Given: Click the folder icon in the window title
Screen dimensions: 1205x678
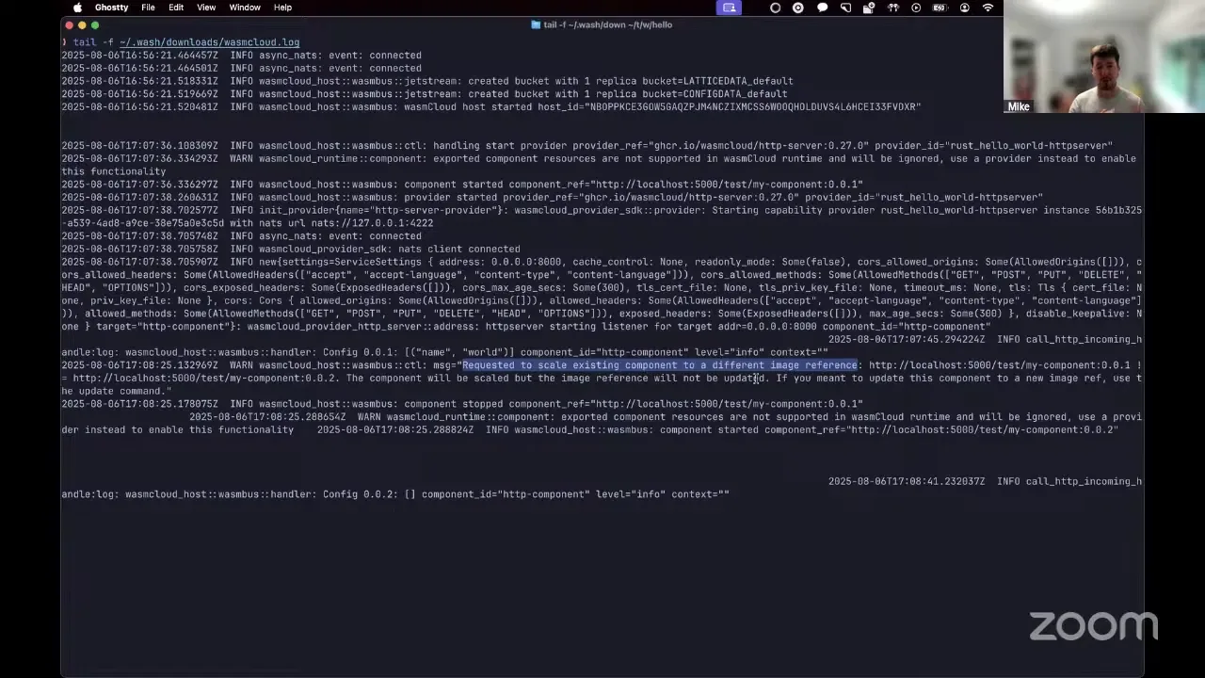Looking at the screenshot, I should [536, 24].
